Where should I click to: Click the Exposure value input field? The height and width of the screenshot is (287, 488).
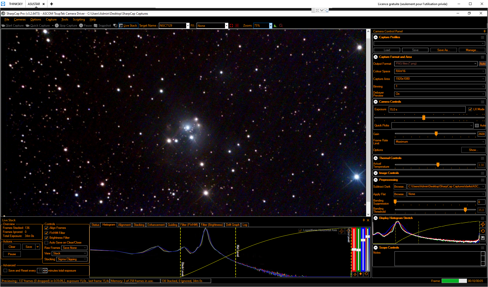pyautogui.click(x=427, y=109)
